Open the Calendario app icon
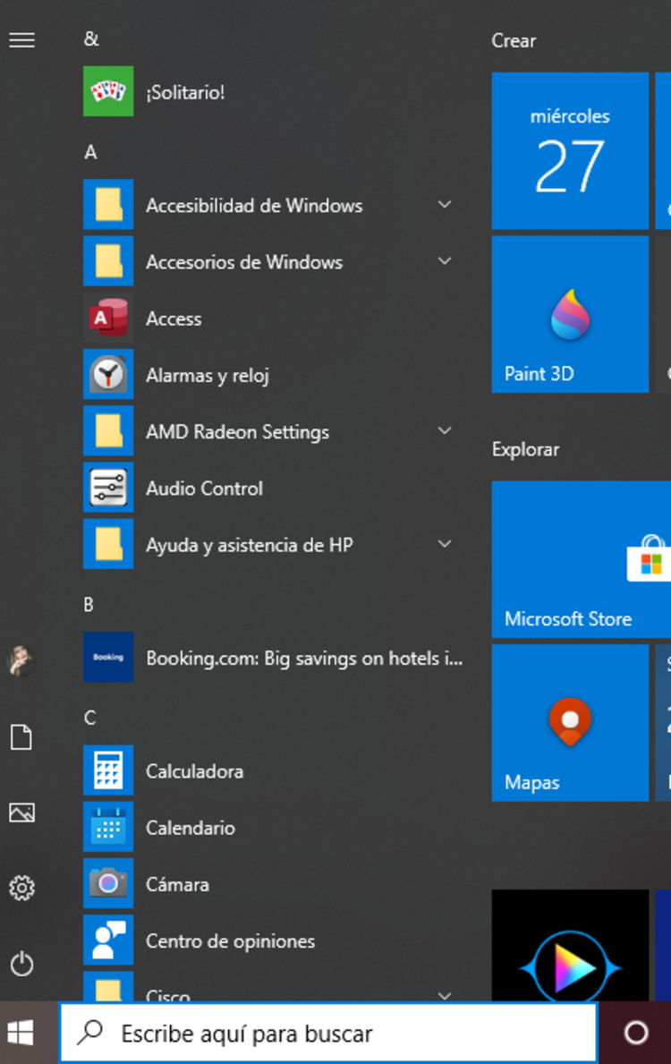This screenshot has width=671, height=1064. pos(108,827)
